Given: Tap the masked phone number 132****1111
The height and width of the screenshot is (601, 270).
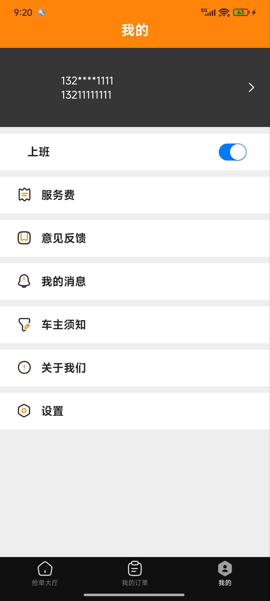Looking at the screenshot, I should click(x=87, y=81).
